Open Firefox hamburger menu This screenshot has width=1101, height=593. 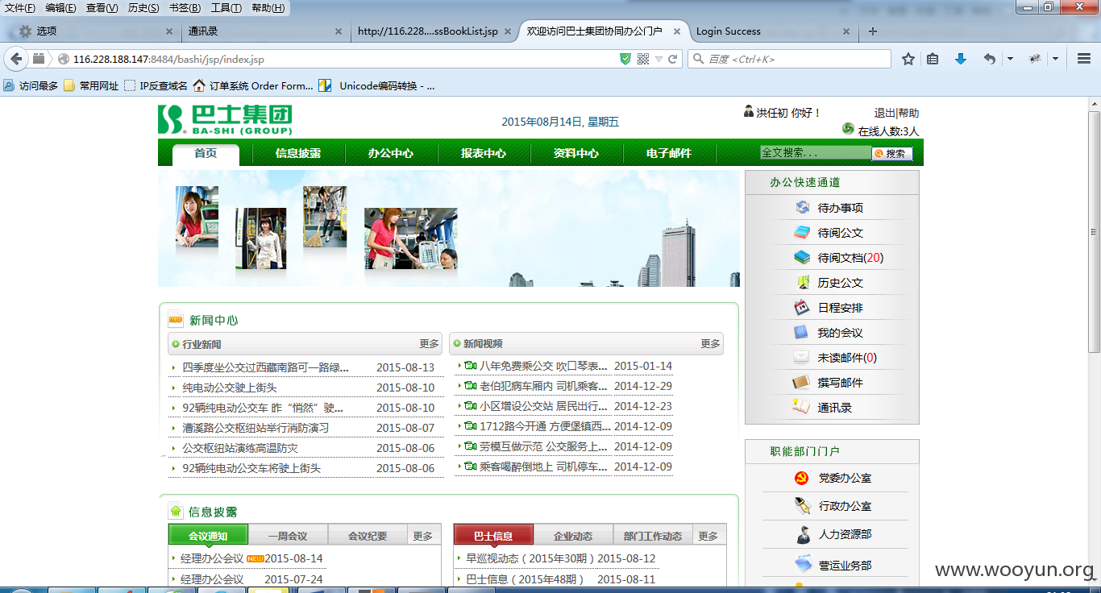[1084, 59]
